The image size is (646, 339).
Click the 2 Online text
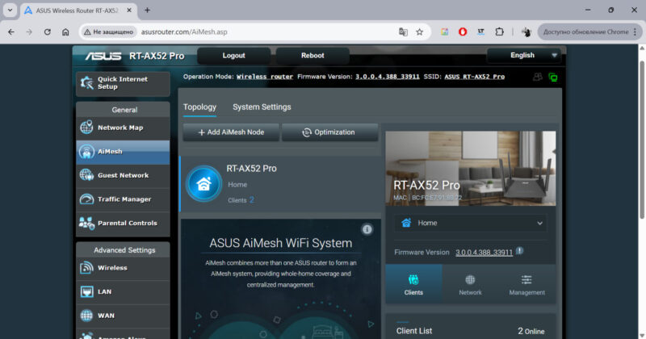tap(531, 331)
